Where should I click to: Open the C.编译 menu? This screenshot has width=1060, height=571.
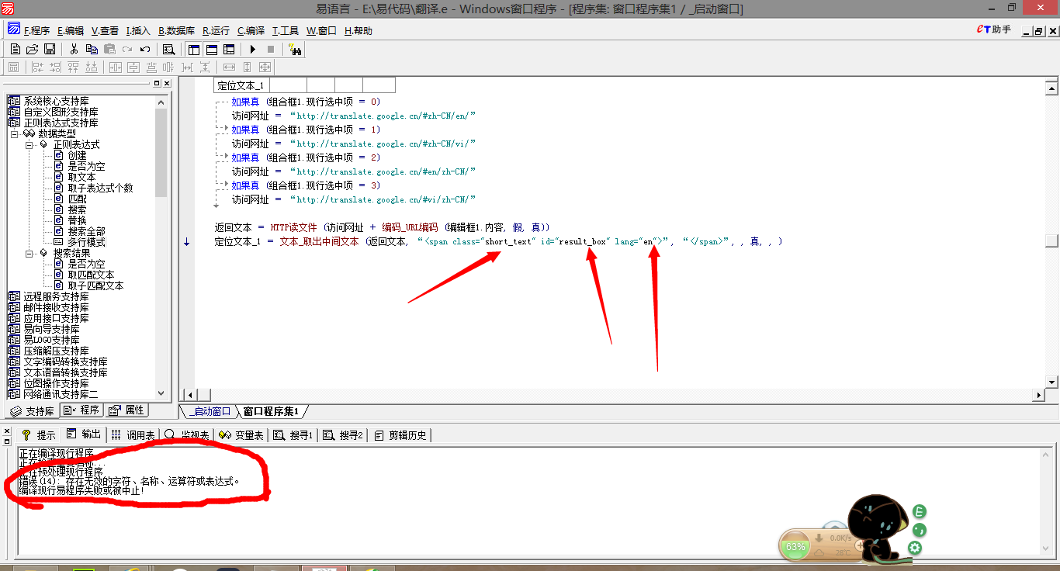tap(251, 31)
